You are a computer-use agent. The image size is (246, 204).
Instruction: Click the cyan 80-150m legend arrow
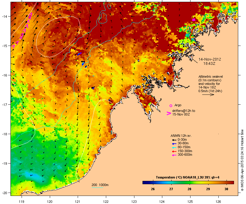(x=174, y=148)
